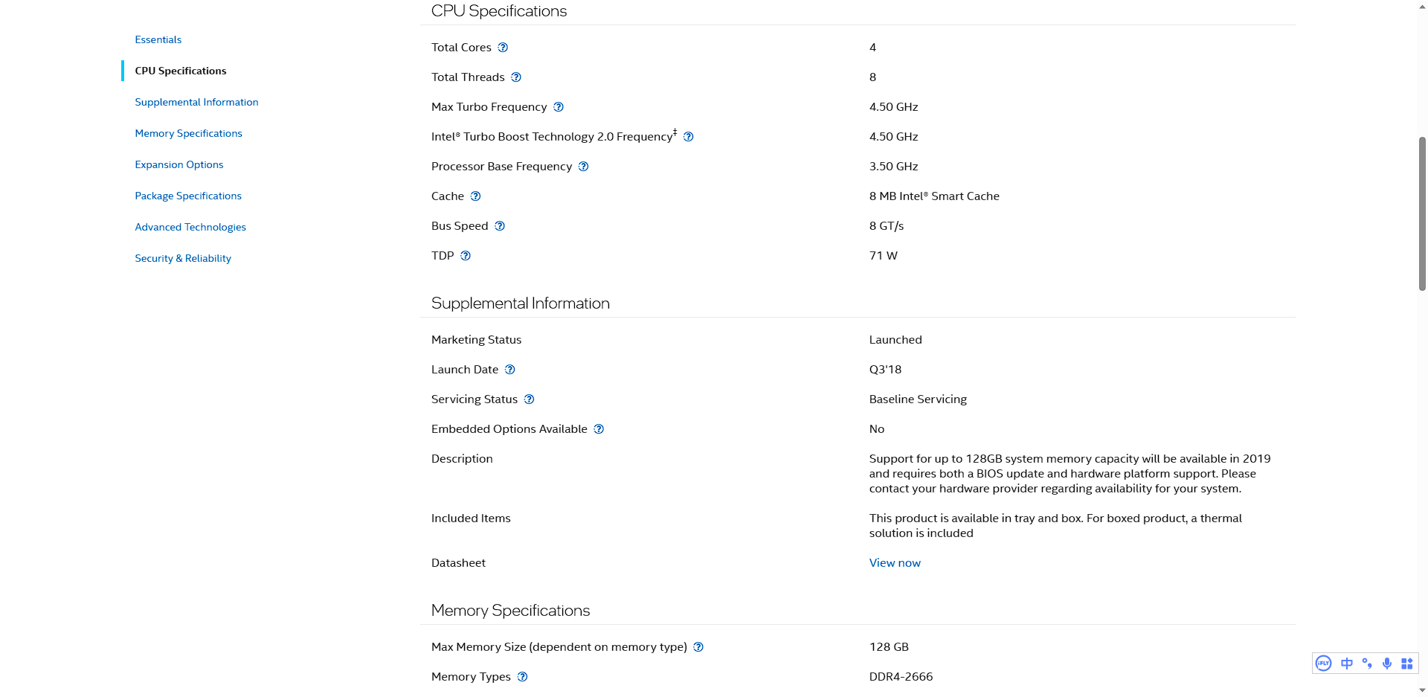The width and height of the screenshot is (1428, 697).
Task: Jump to Essentials in the sidebar
Action: (158, 39)
